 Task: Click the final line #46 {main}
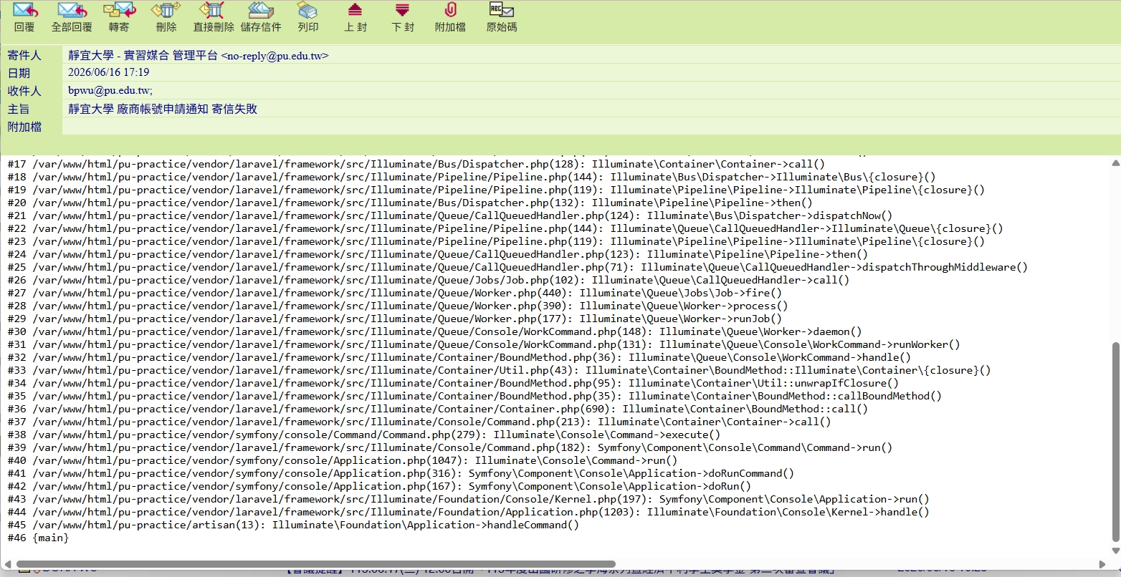[x=38, y=538]
